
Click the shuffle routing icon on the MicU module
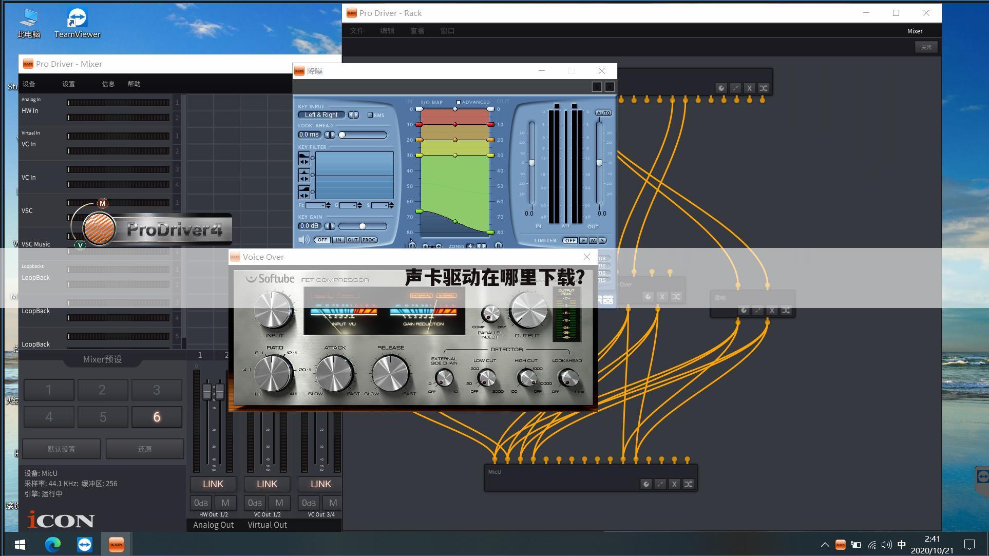689,484
